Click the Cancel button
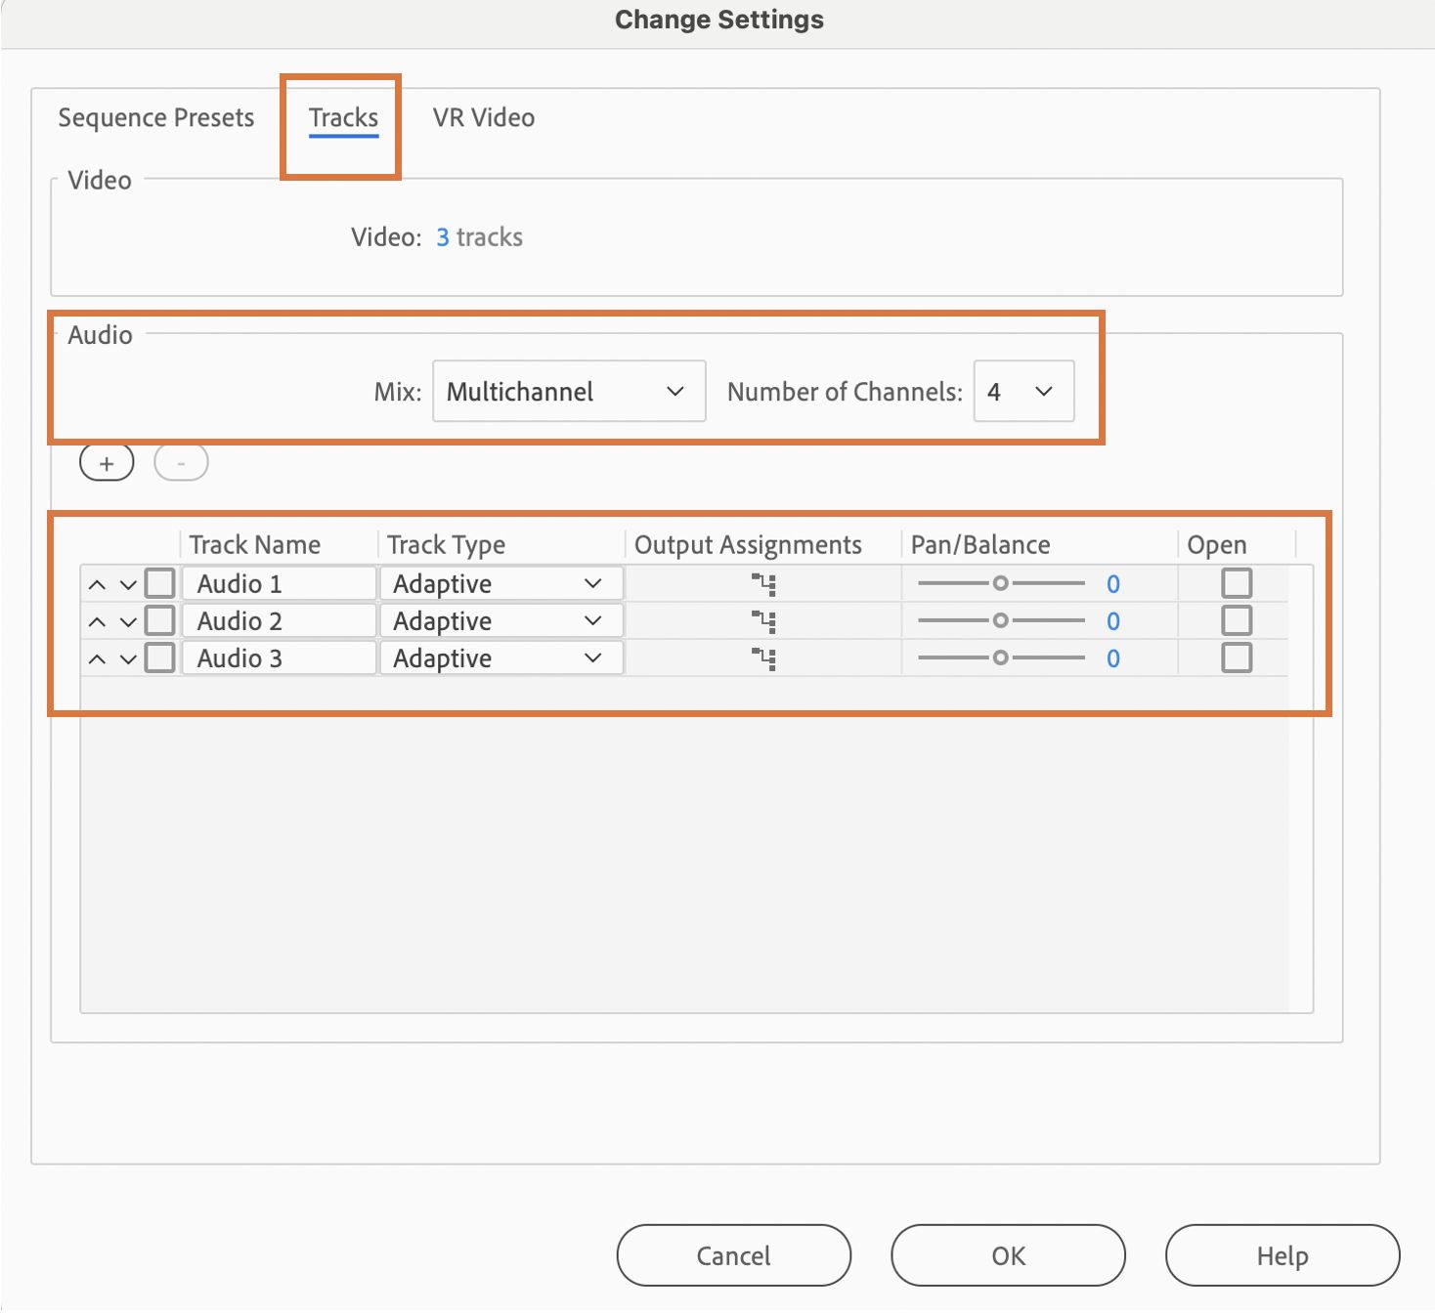This screenshot has width=1435, height=1315. [733, 1255]
